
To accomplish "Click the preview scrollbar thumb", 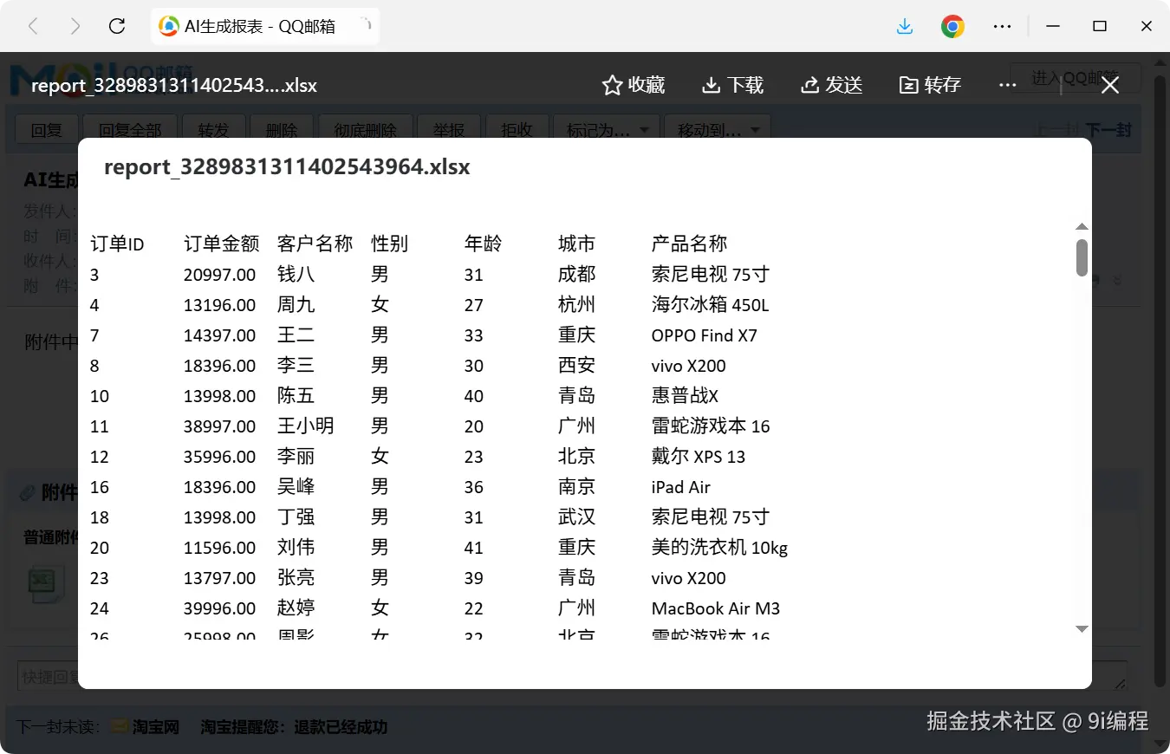I will (1082, 257).
